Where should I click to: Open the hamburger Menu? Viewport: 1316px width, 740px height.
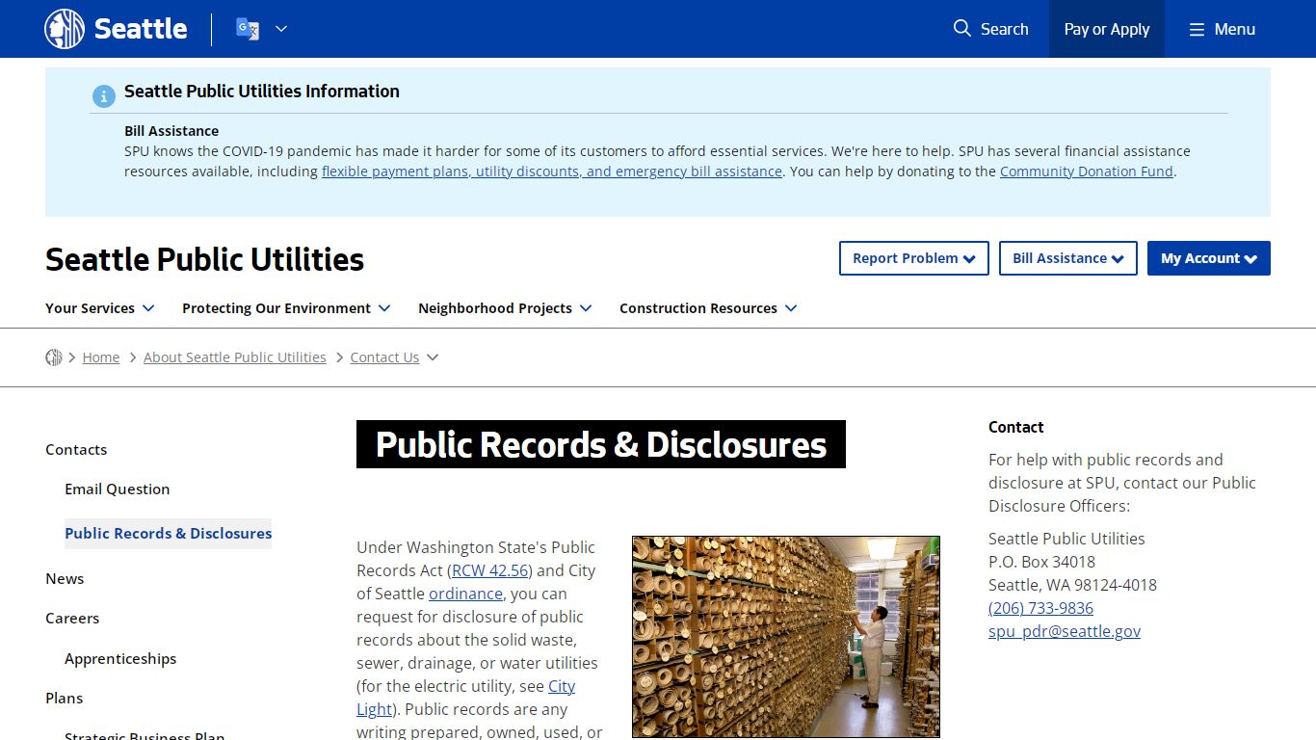point(1222,29)
